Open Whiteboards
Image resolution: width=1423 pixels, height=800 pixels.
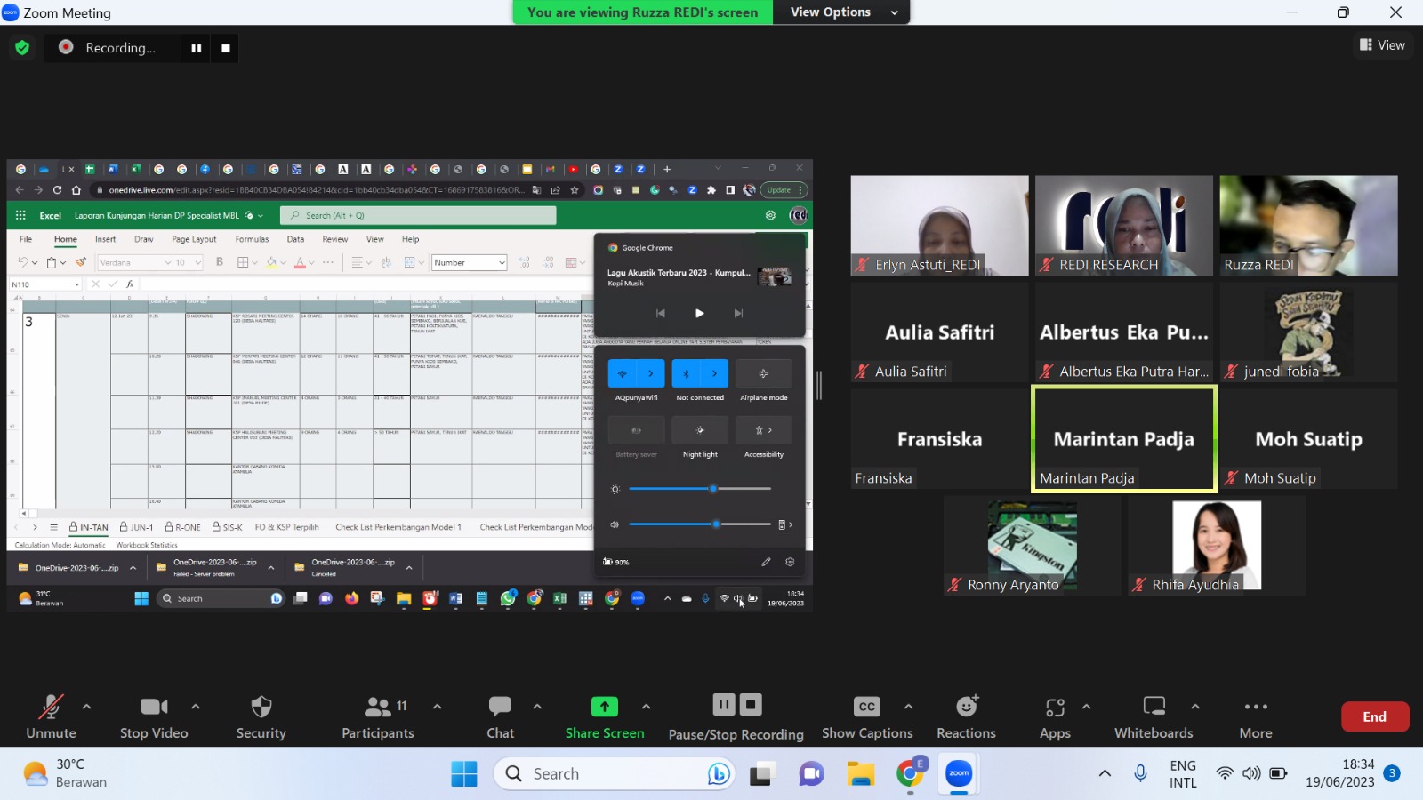pos(1154,716)
